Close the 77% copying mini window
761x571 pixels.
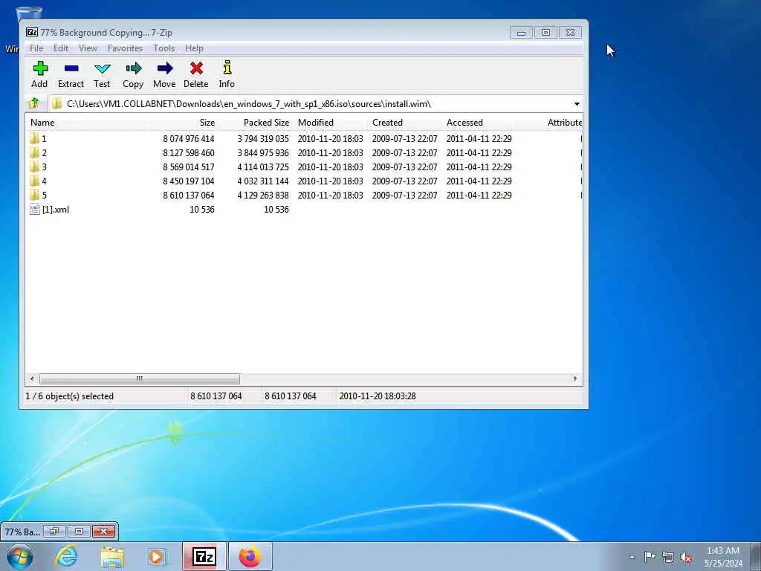103,531
